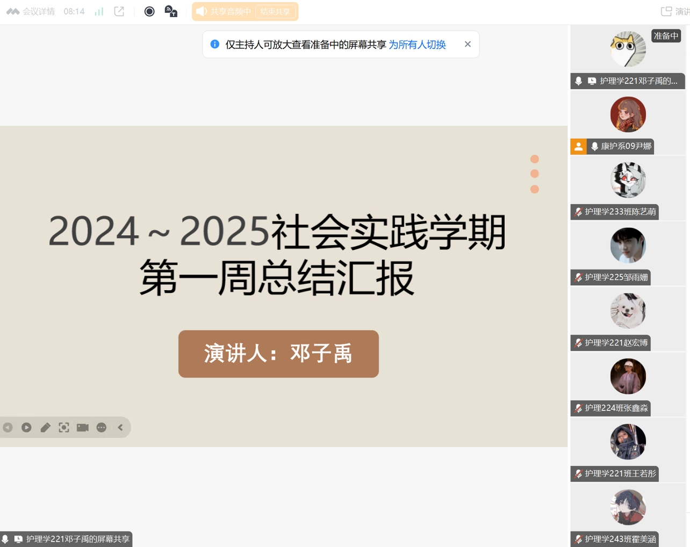The height and width of the screenshot is (547, 690).
Task: Click the network signal strength icon
Action: click(99, 11)
